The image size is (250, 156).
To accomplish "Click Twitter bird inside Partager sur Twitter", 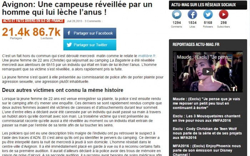I will pos(69,45).
